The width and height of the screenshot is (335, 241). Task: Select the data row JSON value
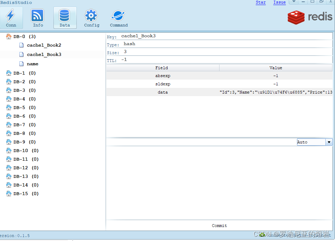(x=276, y=92)
